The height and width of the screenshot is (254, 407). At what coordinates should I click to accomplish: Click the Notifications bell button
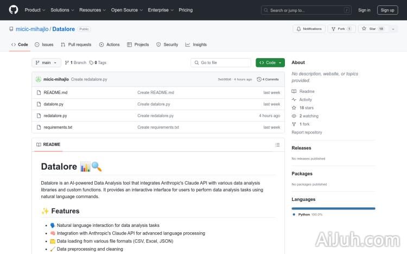pyautogui.click(x=309, y=29)
